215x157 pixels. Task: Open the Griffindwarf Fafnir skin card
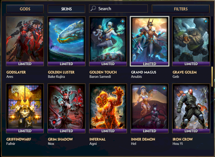[x=25, y=108]
